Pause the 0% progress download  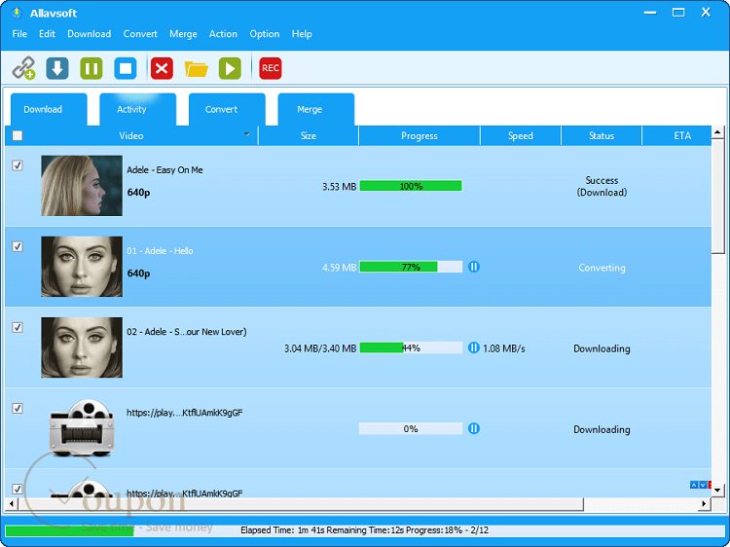tap(474, 428)
